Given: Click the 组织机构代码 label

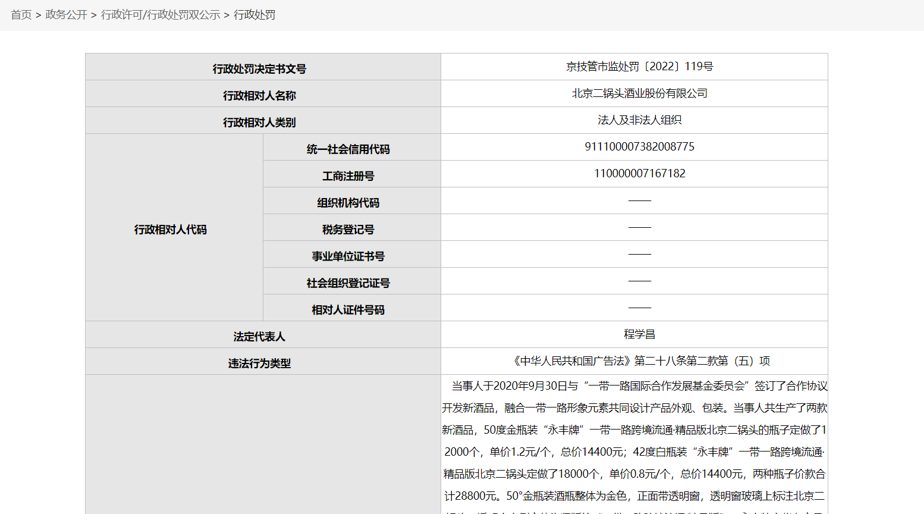Looking at the screenshot, I should tap(348, 203).
